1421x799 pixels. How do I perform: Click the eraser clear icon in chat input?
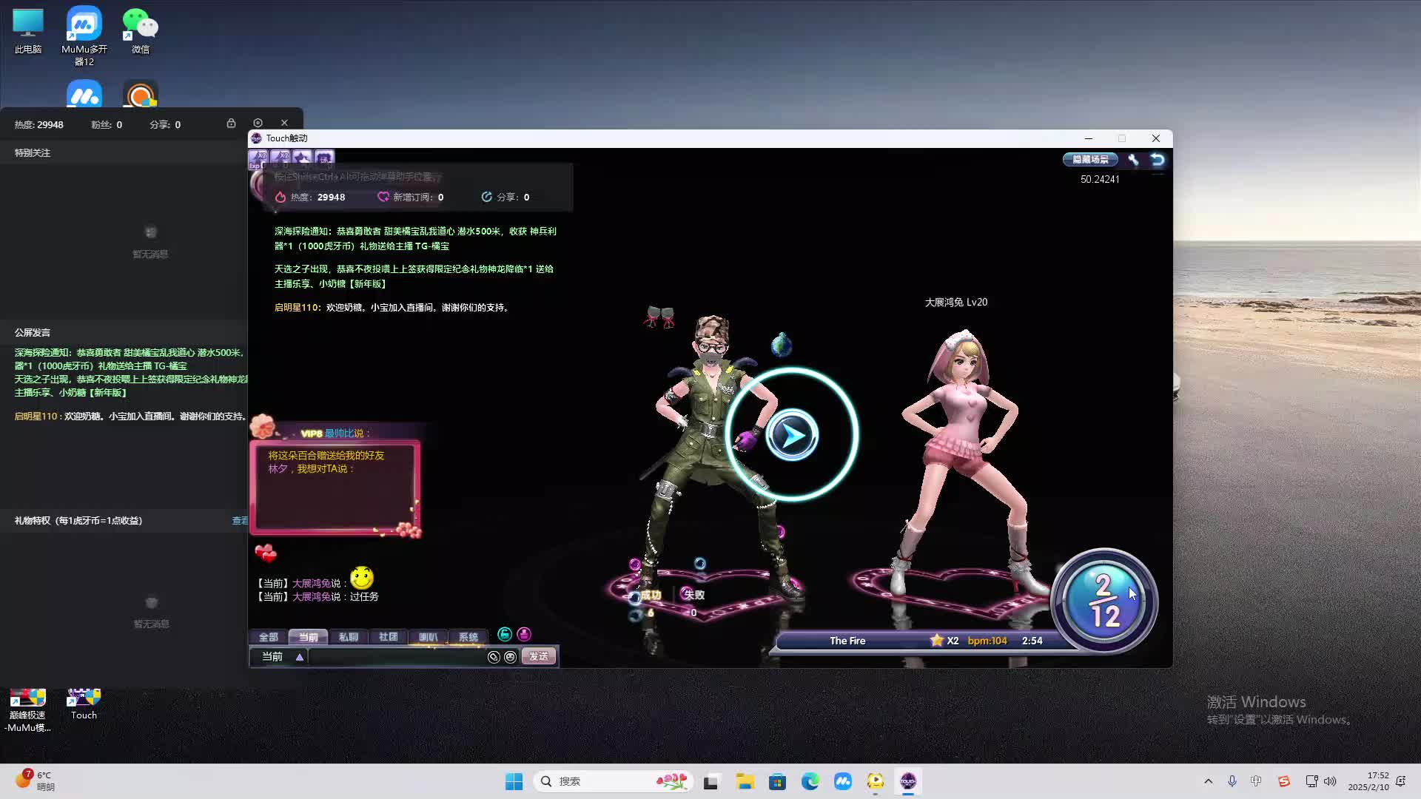pyautogui.click(x=494, y=657)
